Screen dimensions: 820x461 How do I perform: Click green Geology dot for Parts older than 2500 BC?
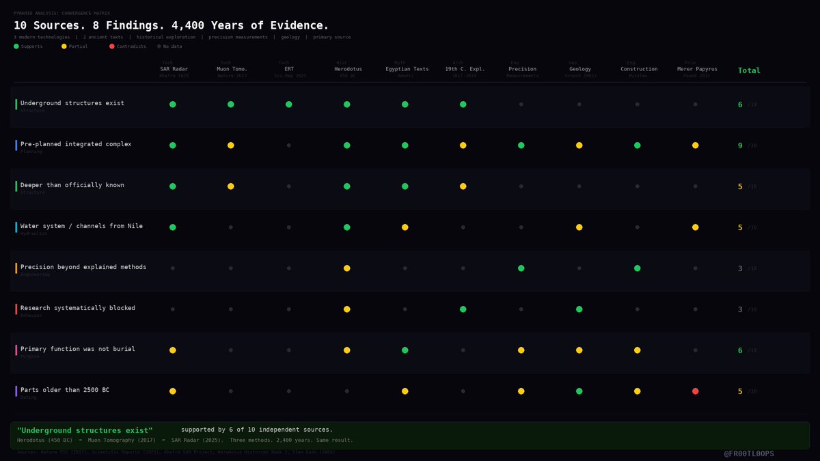tap(579, 391)
